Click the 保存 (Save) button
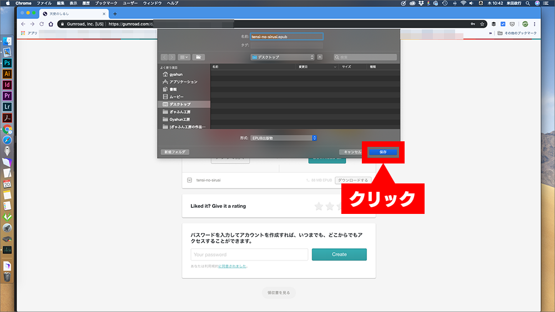 (x=383, y=152)
